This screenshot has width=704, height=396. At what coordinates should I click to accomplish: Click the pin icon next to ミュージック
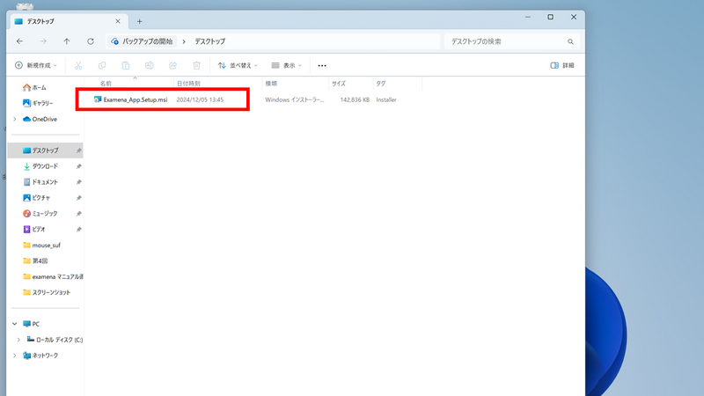[78, 213]
